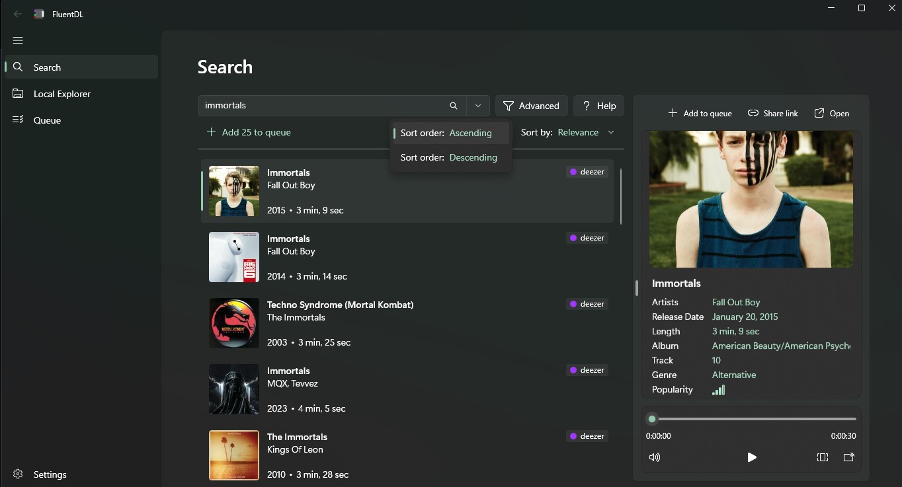Screen dimensions: 902x487
Task: Open Local Explorer page
Action: [62, 94]
